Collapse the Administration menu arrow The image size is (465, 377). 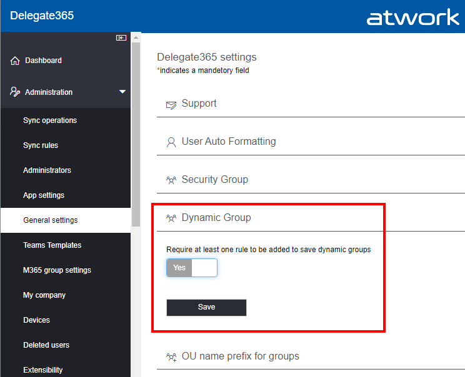122,92
